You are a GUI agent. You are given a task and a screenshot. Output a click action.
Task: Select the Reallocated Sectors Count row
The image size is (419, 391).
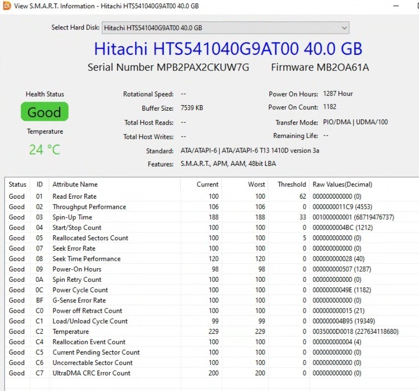(212, 238)
